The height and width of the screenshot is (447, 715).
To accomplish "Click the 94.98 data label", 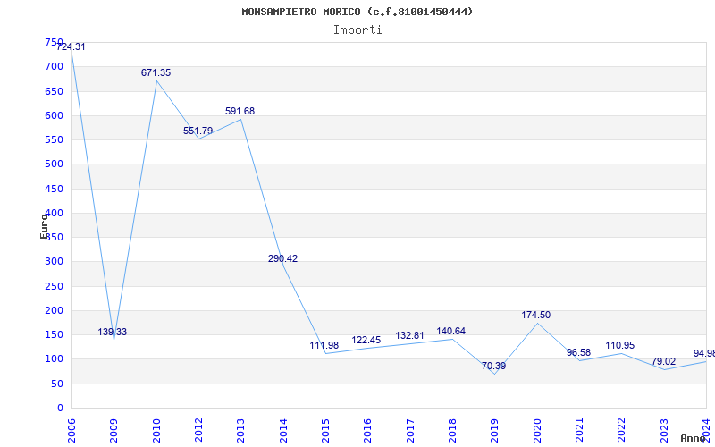I will coord(704,353).
